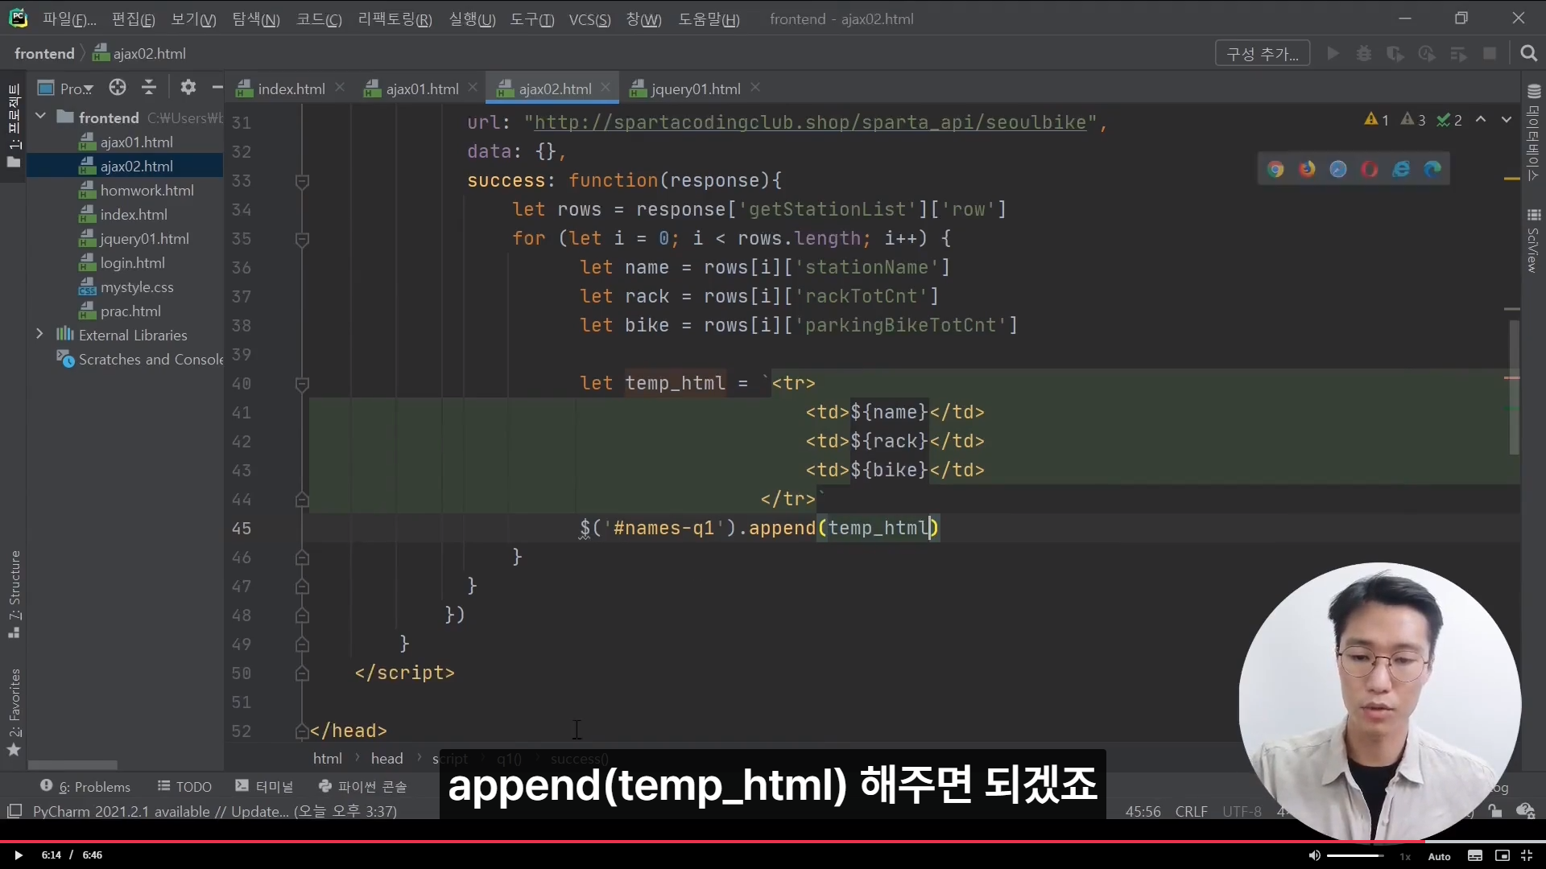Collapse the frontend project folder

40,117
